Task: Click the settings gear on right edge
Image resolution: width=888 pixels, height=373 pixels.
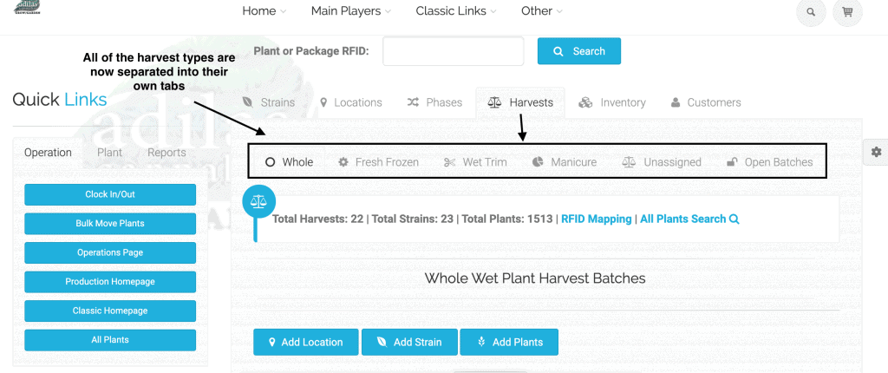Action: (876, 152)
